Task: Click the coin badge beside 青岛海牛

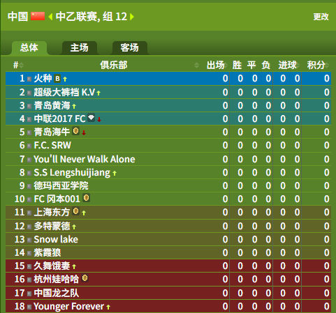Action: tap(76, 131)
